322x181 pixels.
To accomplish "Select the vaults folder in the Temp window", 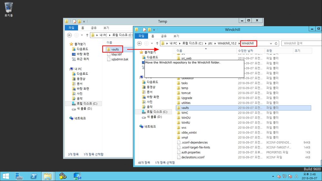I will coord(115,49).
